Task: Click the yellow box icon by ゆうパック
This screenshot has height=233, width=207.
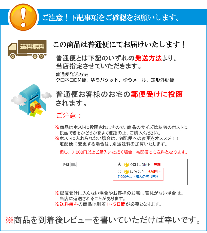Action: tap(126, 172)
